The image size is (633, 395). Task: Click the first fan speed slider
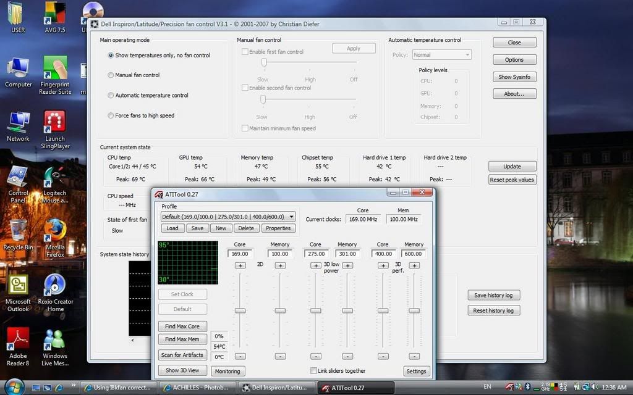264,62
